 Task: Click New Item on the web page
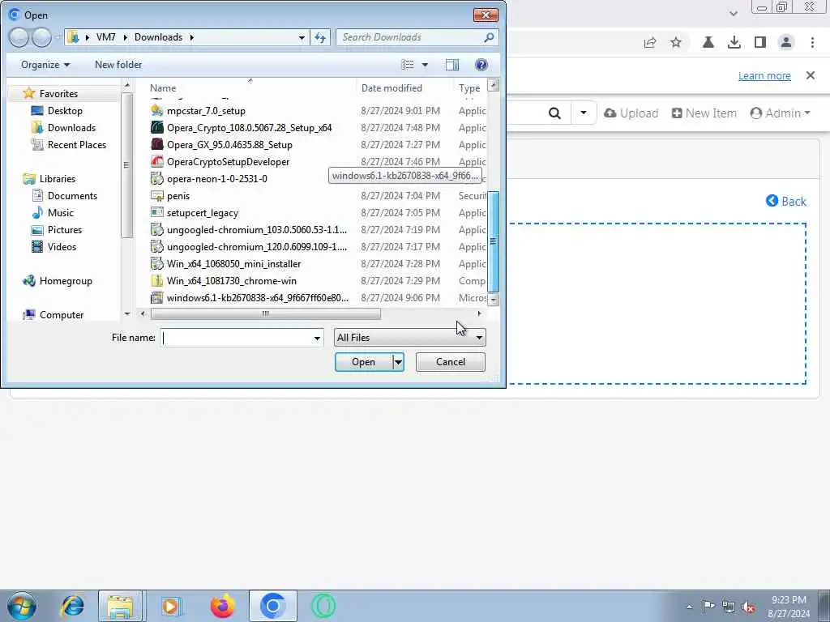coord(704,113)
